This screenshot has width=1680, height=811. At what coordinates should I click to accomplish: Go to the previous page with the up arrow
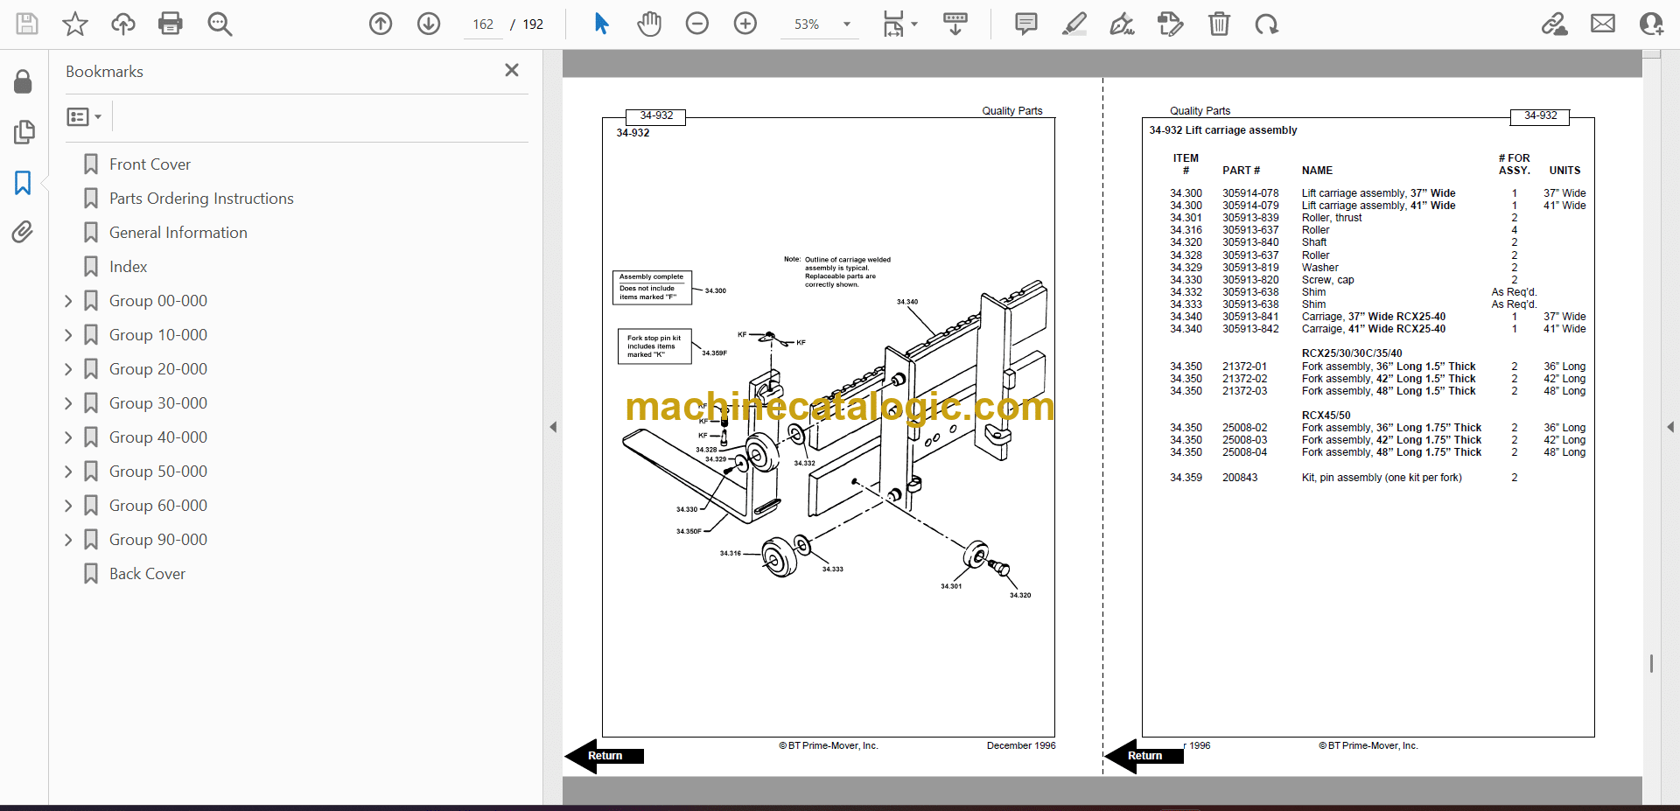pyautogui.click(x=381, y=24)
